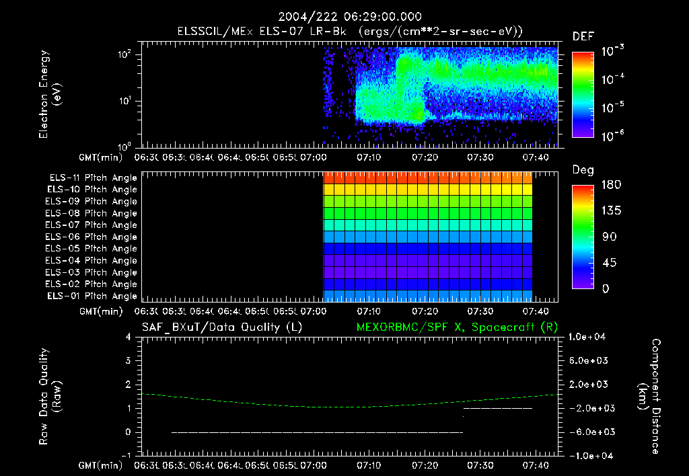Select the 135 value on Deg scale

[x=611, y=210]
